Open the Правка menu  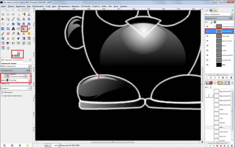coord(11,6)
